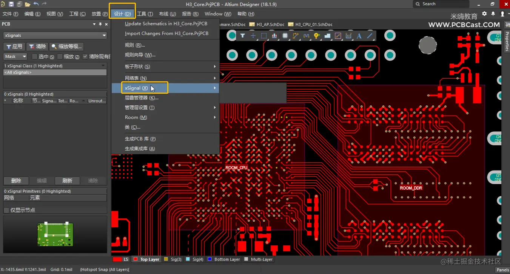510x274 pixels.
Task: Switch to the H3_CPU_01.SchDoc tab
Action: (310, 24)
